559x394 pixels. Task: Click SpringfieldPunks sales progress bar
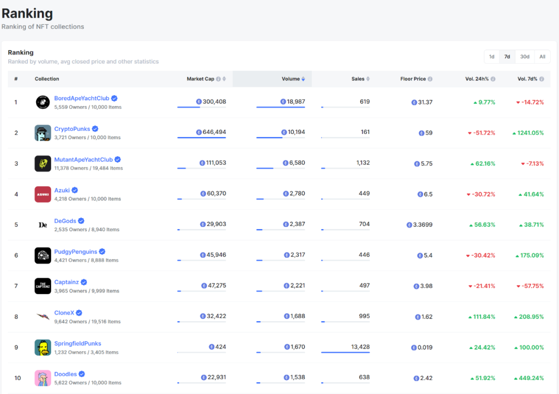(345, 352)
